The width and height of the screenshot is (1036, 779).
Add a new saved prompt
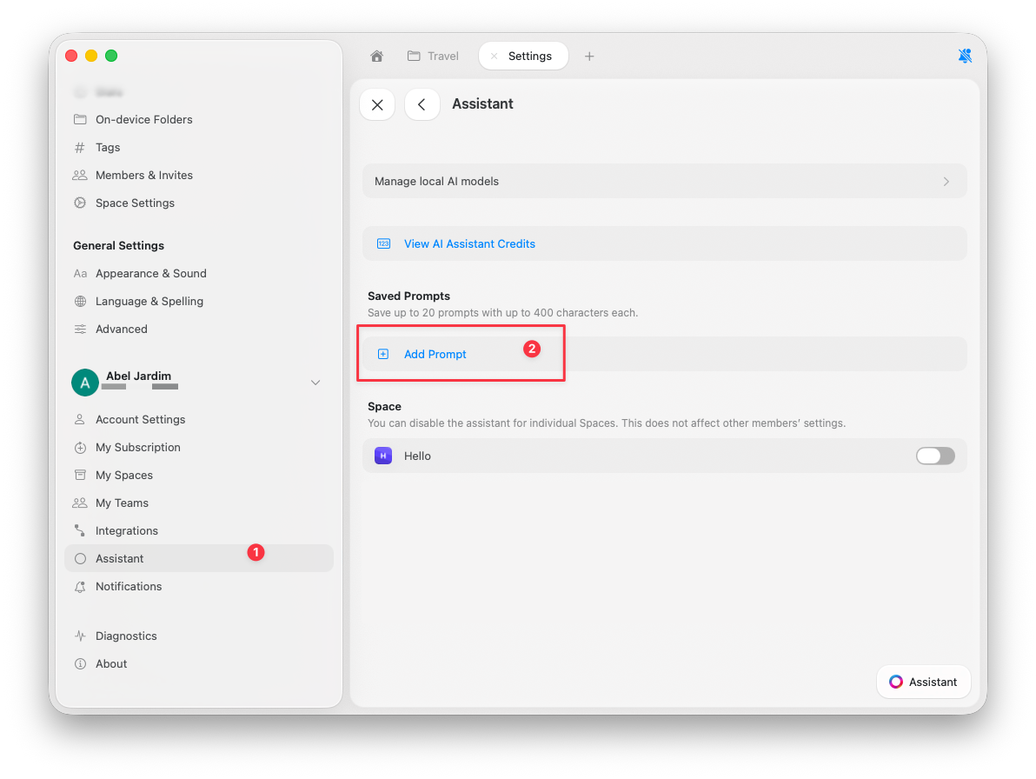[435, 354]
